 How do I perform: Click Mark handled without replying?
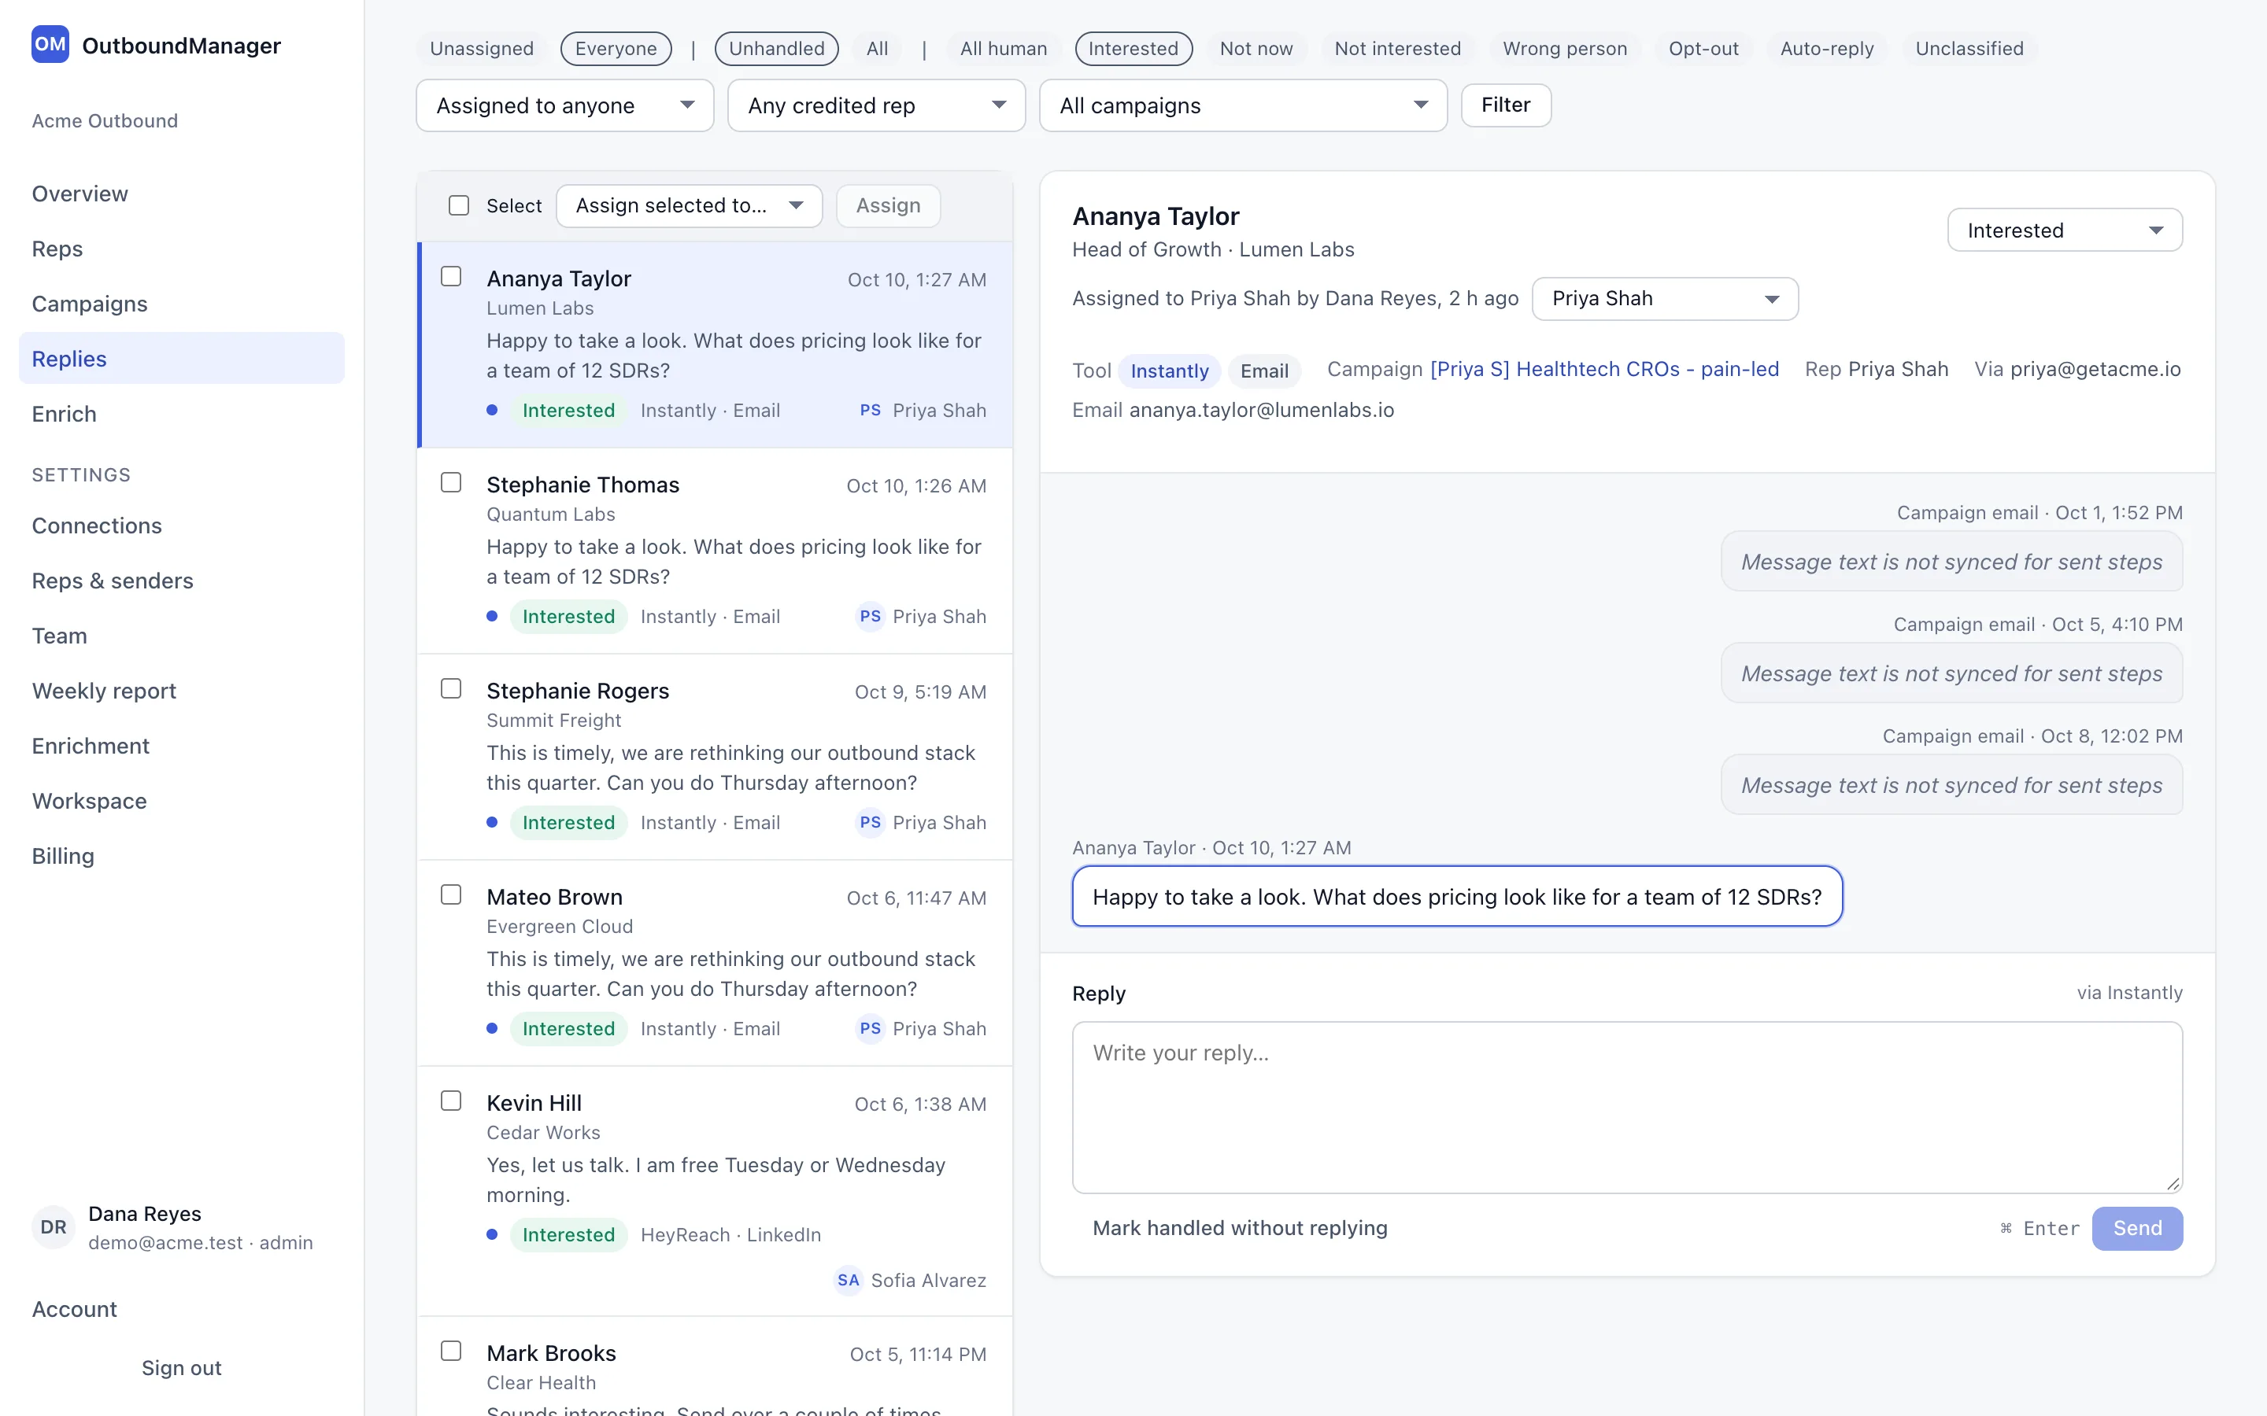pyautogui.click(x=1239, y=1228)
